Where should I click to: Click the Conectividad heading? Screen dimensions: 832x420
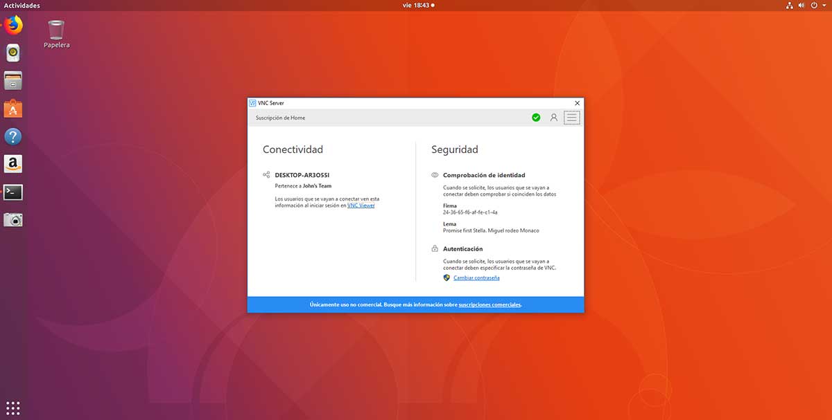point(293,149)
